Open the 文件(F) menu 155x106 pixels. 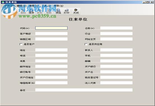[x=9, y=6]
